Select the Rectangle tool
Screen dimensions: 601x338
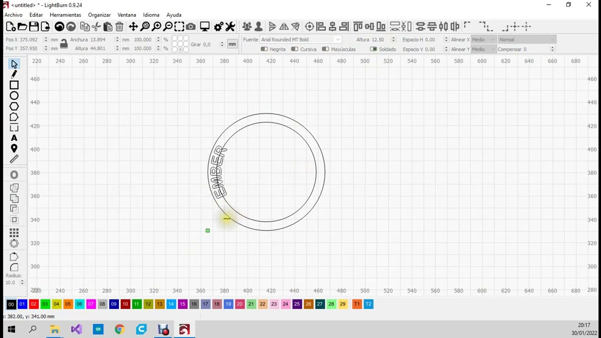[x=14, y=85]
